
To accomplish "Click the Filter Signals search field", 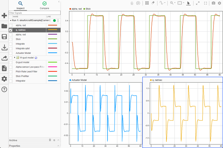I will 34,13.
